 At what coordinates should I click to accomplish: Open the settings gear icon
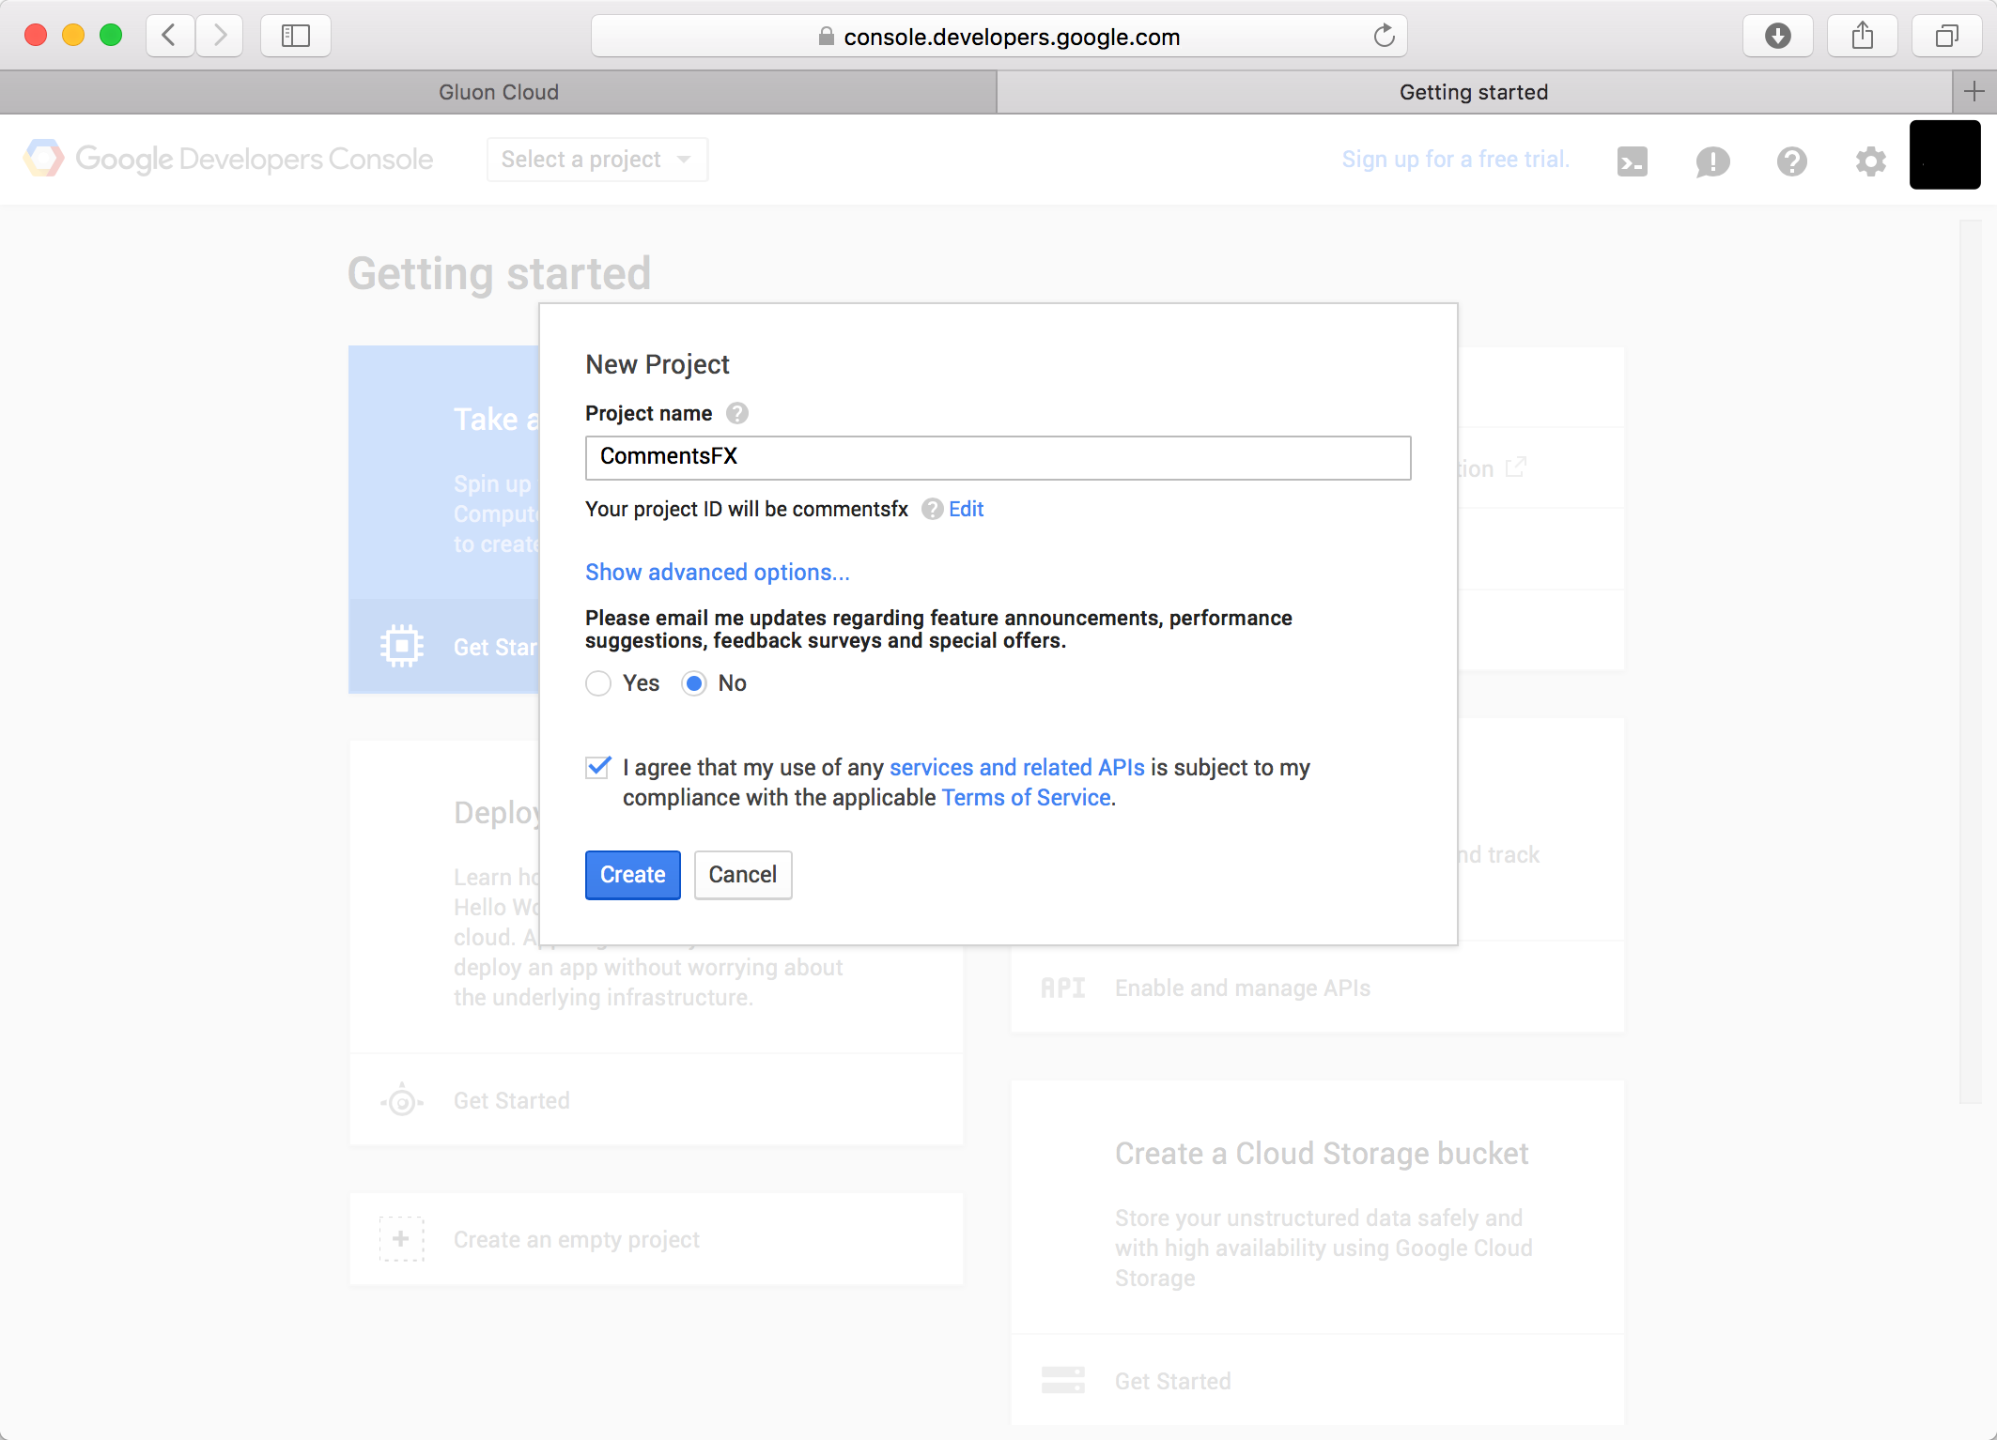(x=1870, y=161)
